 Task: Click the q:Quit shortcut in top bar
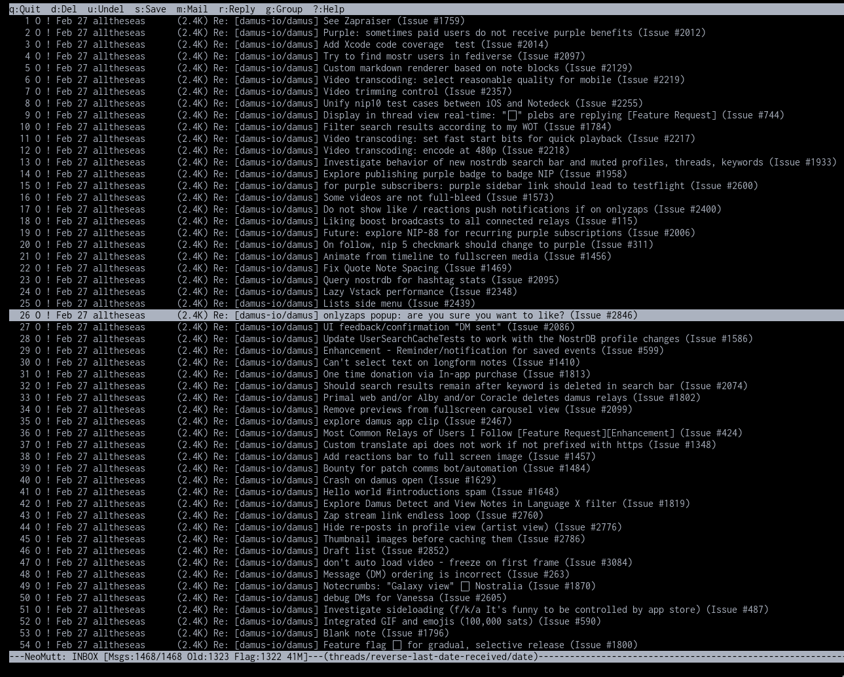click(24, 9)
